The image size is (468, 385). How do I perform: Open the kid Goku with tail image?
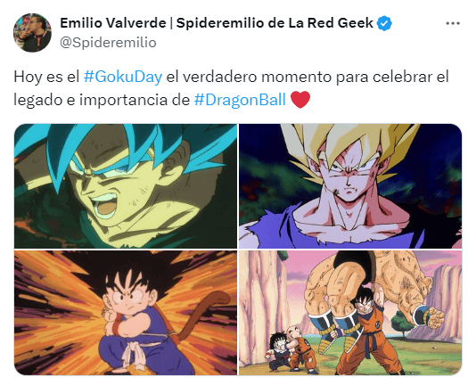click(x=126, y=313)
